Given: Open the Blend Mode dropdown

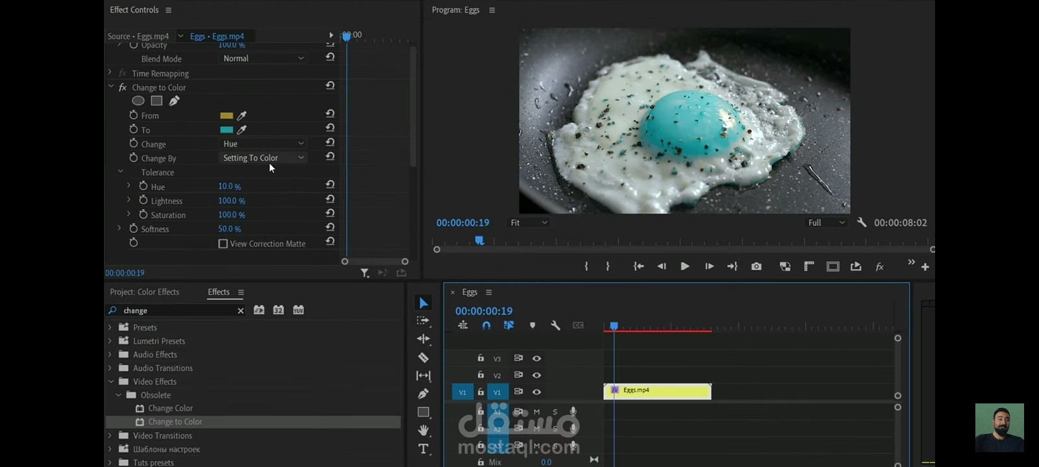Looking at the screenshot, I should (x=263, y=58).
